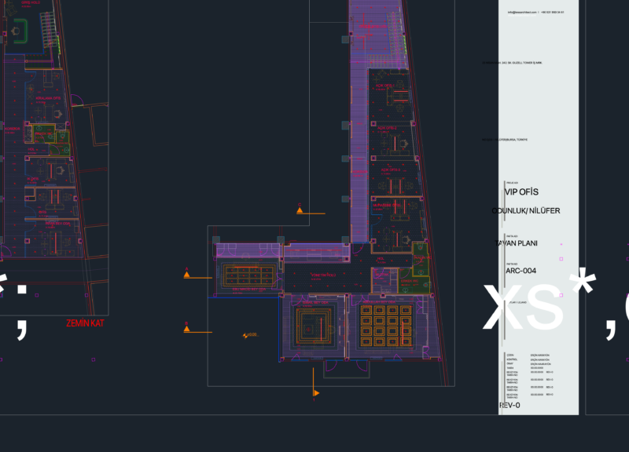
Task: Select the 'YÖNETİM HOLÜ' room label
Action: pyautogui.click(x=323, y=275)
